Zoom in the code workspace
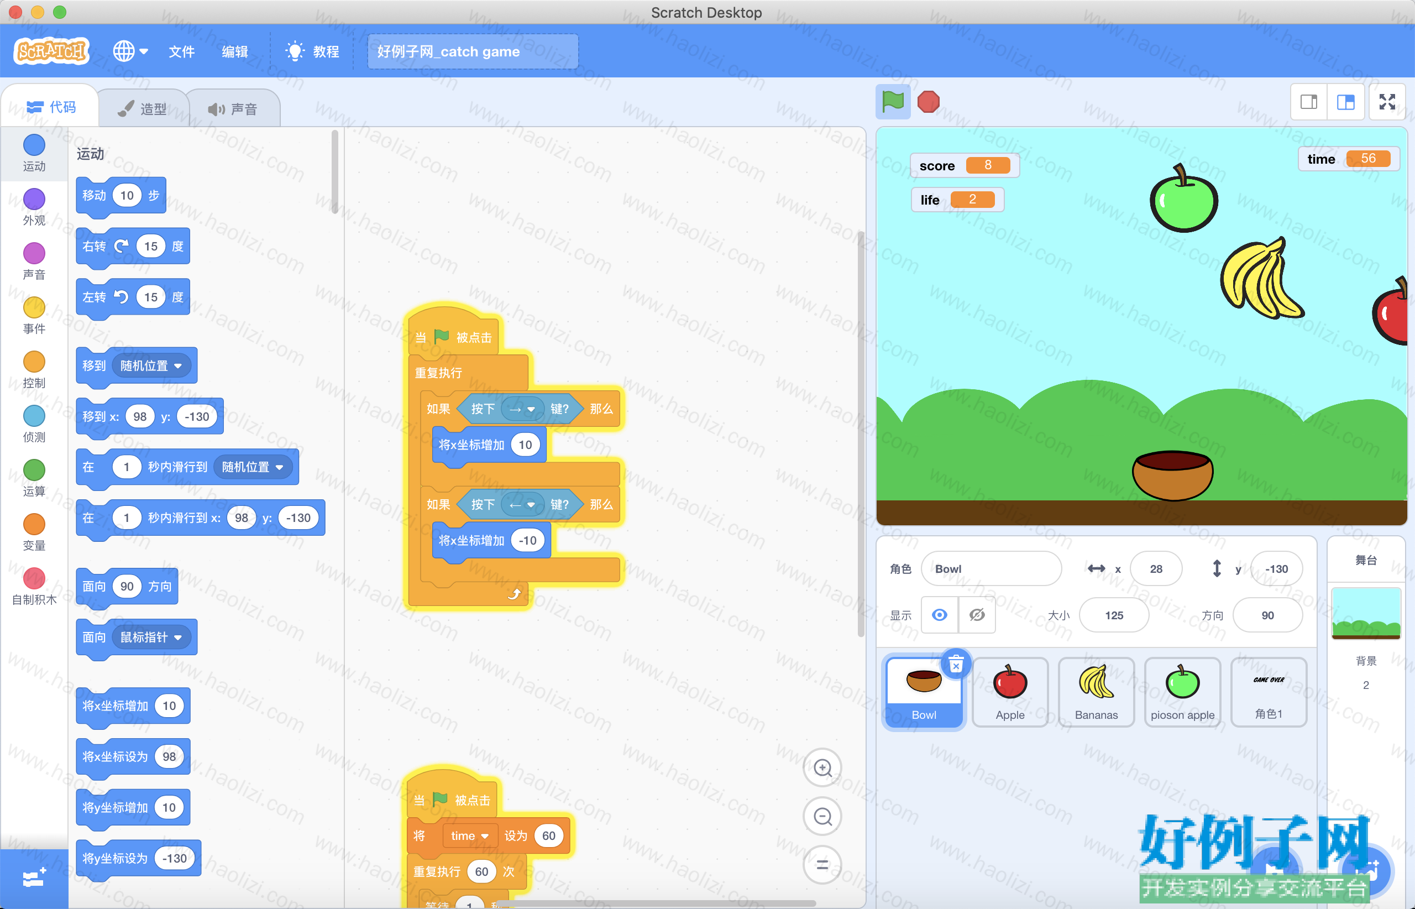This screenshot has height=909, width=1415. pyautogui.click(x=822, y=767)
